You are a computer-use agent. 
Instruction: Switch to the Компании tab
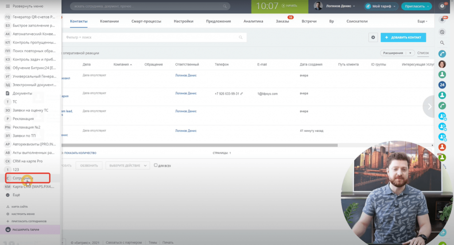tap(110, 21)
